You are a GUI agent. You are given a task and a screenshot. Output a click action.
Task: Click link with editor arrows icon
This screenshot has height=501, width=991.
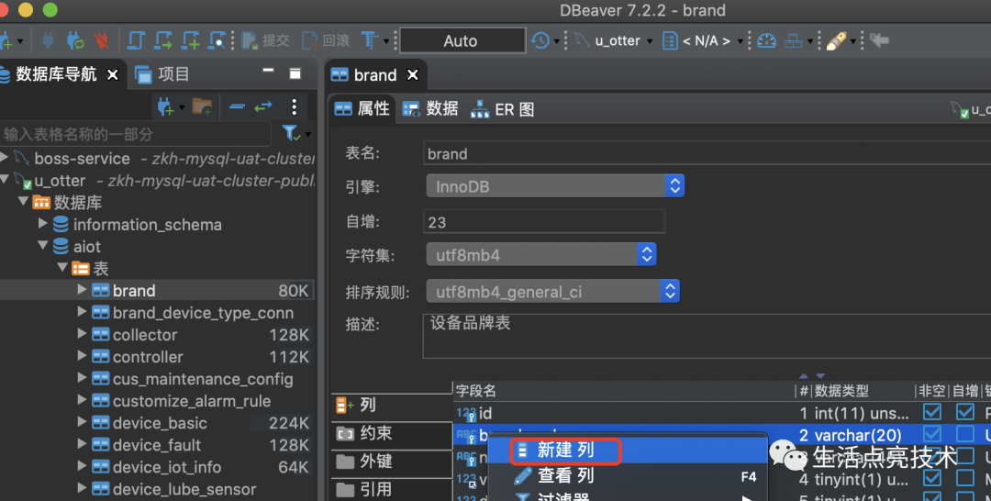coord(263,106)
